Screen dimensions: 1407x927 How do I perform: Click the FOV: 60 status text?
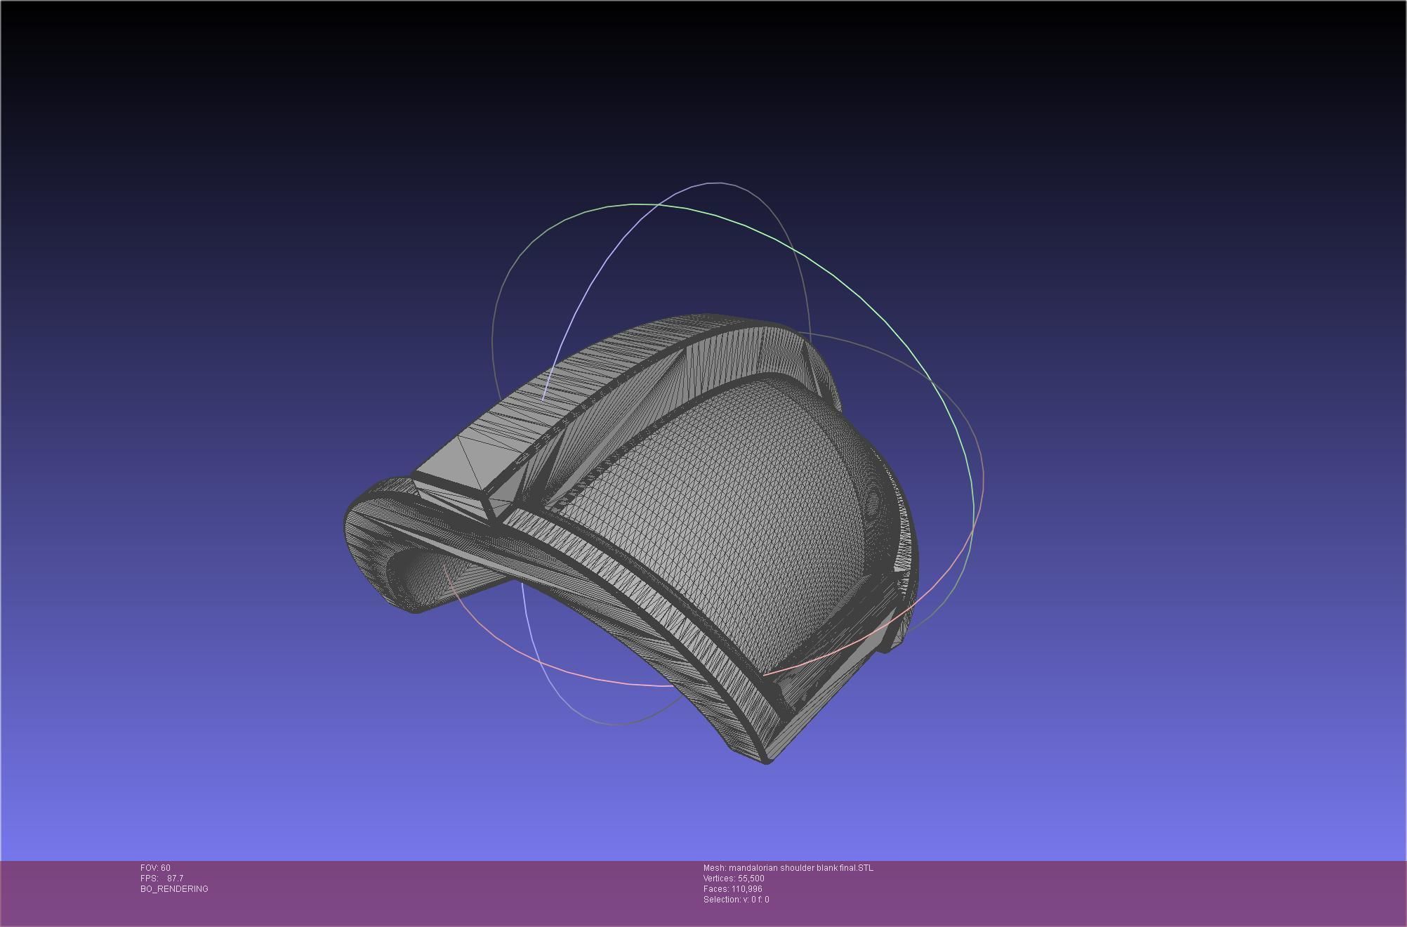(155, 868)
